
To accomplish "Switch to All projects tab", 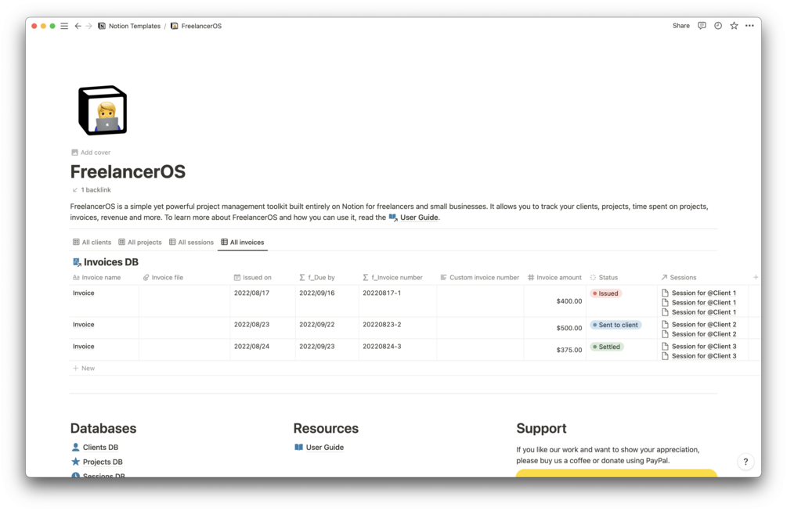I will coord(140,243).
